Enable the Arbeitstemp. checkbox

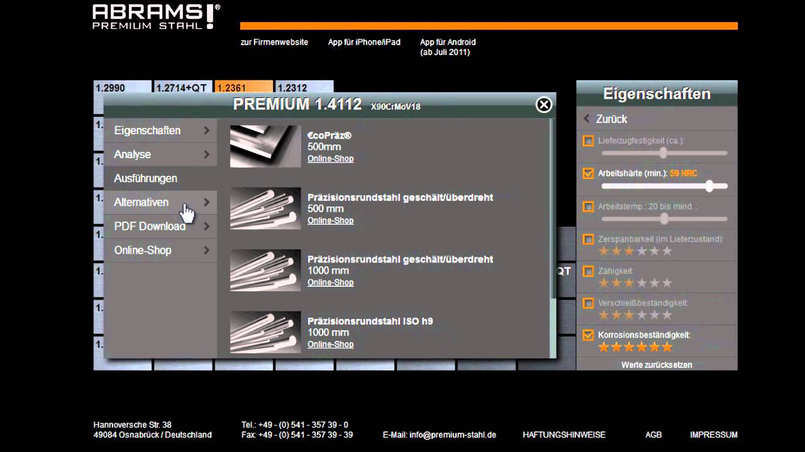click(588, 206)
